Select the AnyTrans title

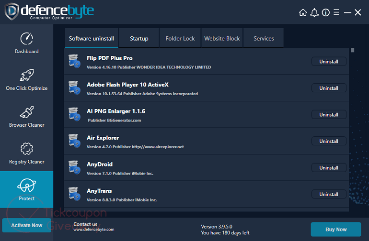coord(99,191)
